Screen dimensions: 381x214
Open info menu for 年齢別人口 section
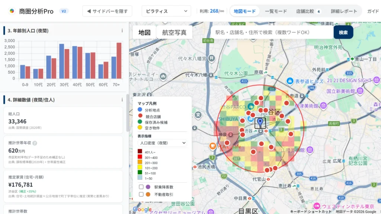(122, 30)
